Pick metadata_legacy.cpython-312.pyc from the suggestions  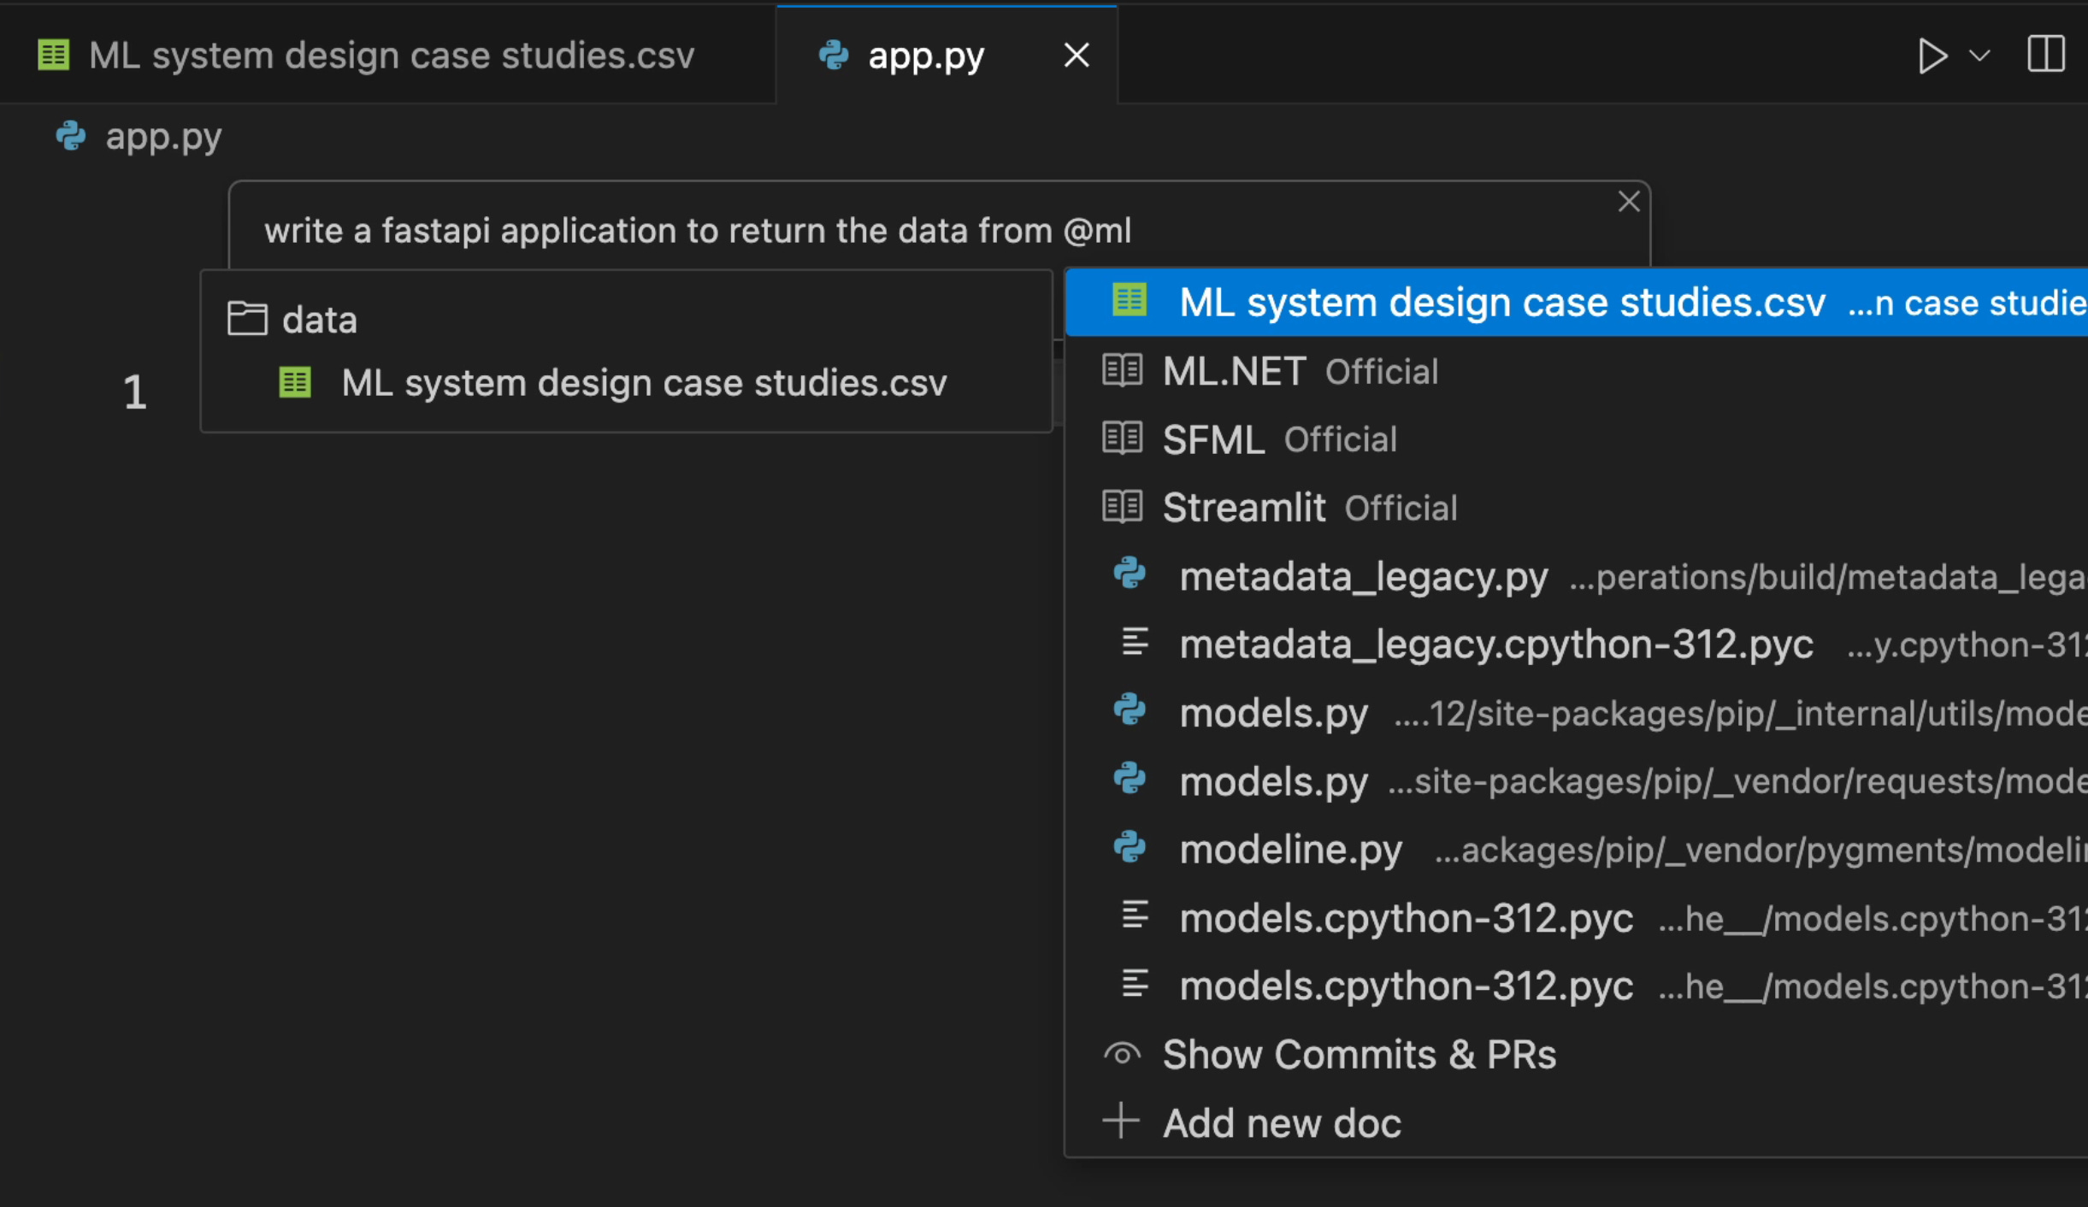(x=1576, y=644)
